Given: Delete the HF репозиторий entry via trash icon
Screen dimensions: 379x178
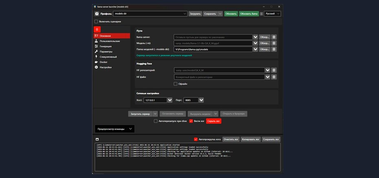Looking at the screenshot, I should click(x=274, y=70).
